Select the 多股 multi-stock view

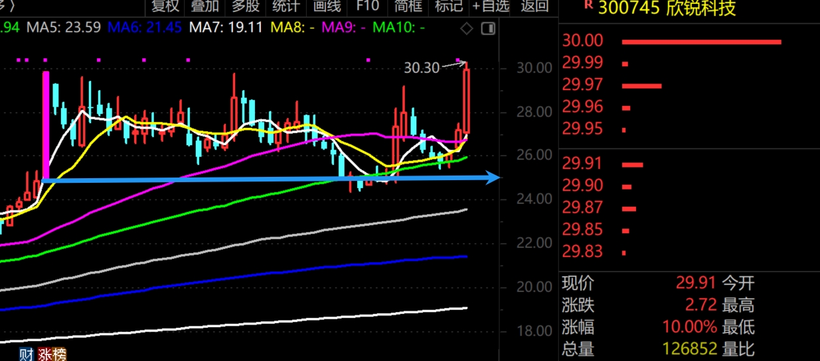click(x=246, y=7)
